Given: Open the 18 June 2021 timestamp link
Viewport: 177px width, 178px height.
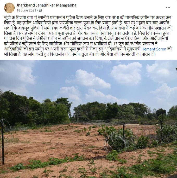Looking at the screenshot, I should pyautogui.click(x=26, y=10).
